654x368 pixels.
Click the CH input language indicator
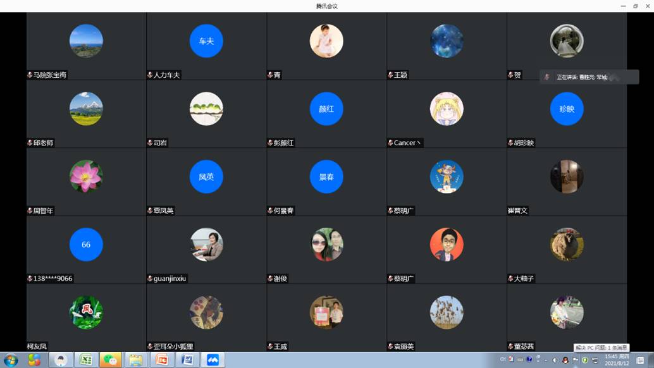point(503,359)
